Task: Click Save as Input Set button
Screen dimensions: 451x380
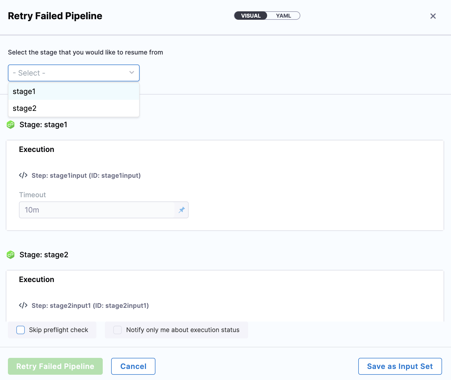Action: [x=400, y=366]
